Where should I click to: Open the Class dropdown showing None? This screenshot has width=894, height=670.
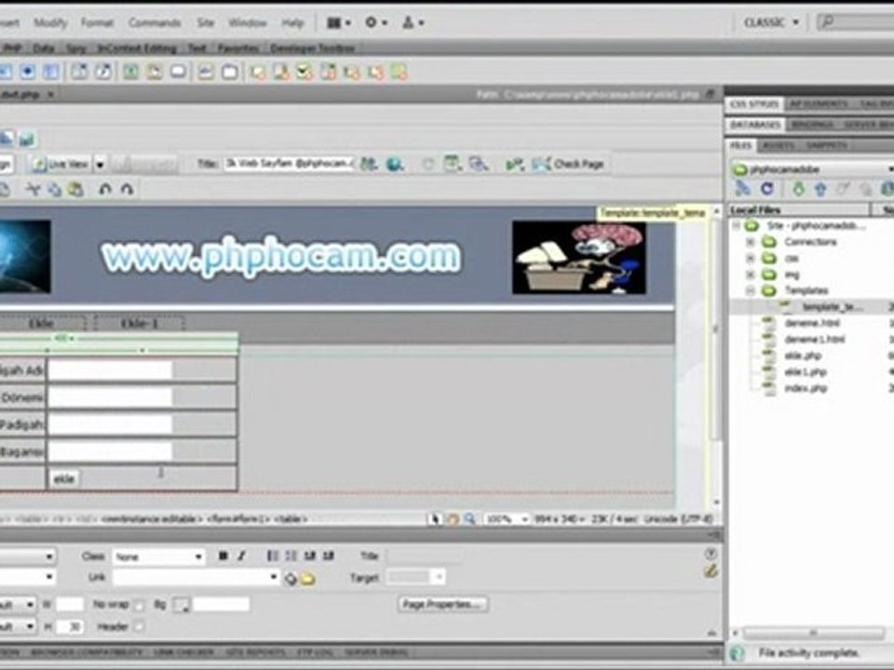pyautogui.click(x=158, y=556)
